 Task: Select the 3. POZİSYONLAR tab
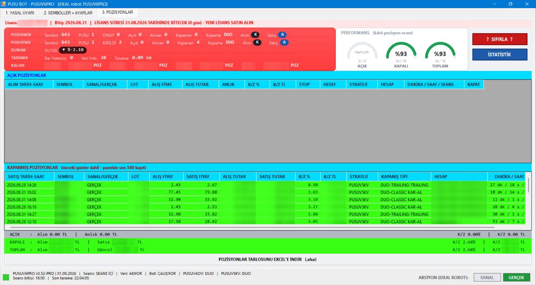(x=117, y=13)
